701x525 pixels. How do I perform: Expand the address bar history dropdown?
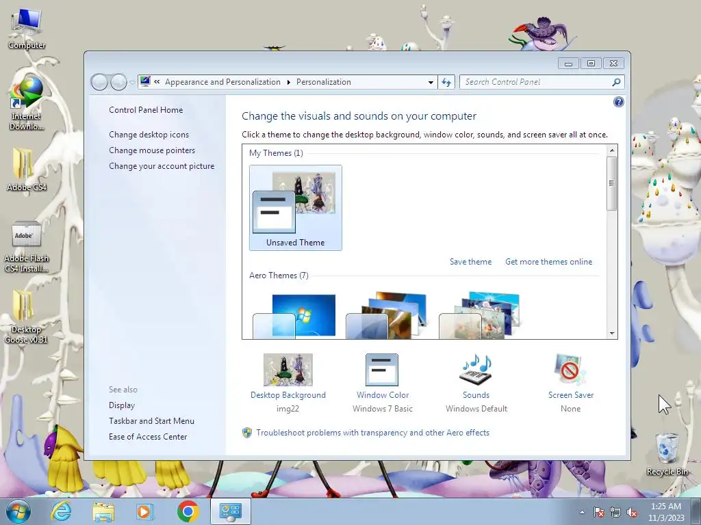(x=431, y=82)
